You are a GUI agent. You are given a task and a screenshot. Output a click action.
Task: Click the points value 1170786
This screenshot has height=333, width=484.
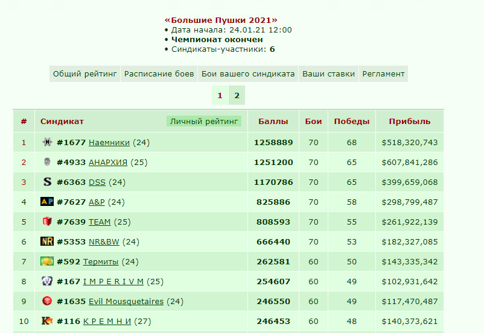pyautogui.click(x=273, y=182)
